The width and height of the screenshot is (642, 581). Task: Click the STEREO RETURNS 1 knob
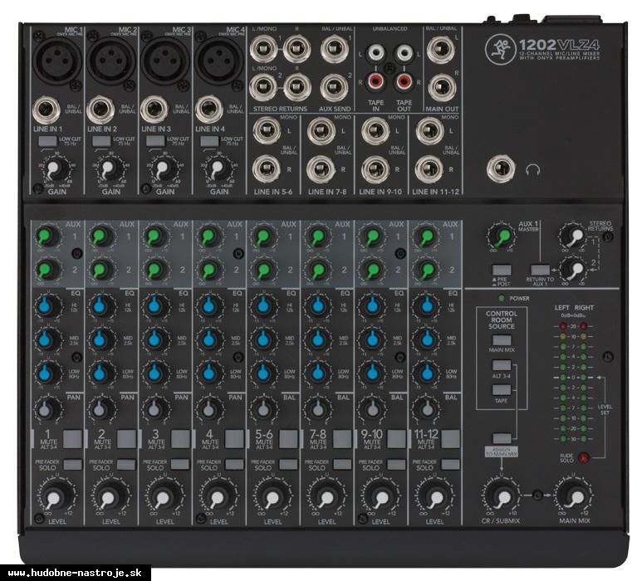coord(573,236)
